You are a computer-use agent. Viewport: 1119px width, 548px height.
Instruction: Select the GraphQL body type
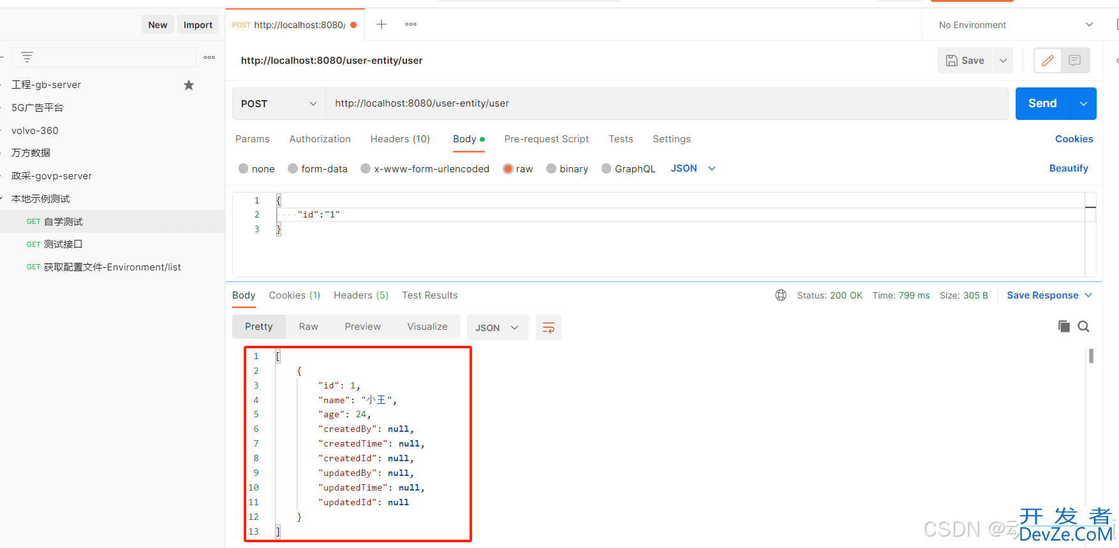pos(628,168)
